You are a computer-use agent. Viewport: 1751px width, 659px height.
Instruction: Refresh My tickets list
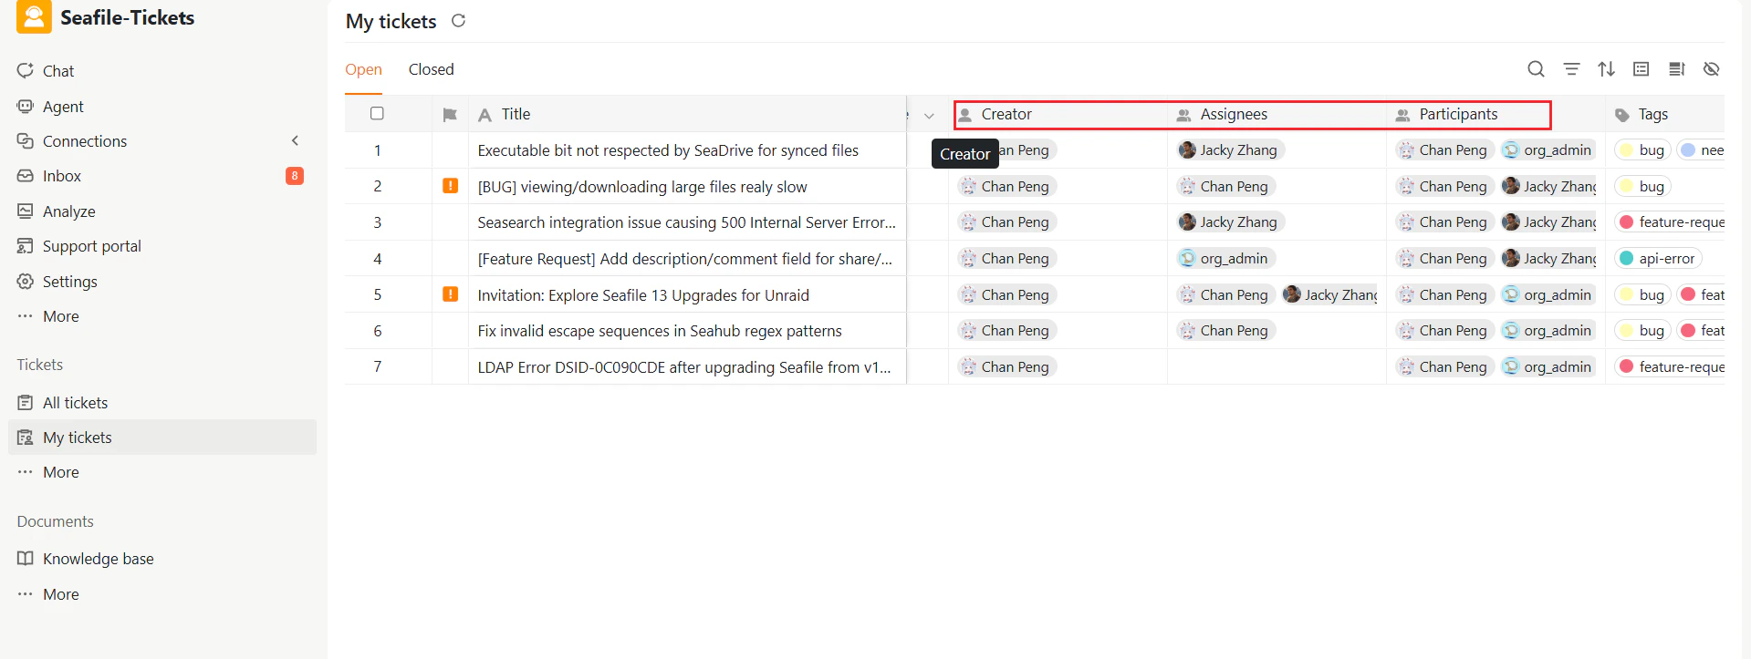(459, 20)
